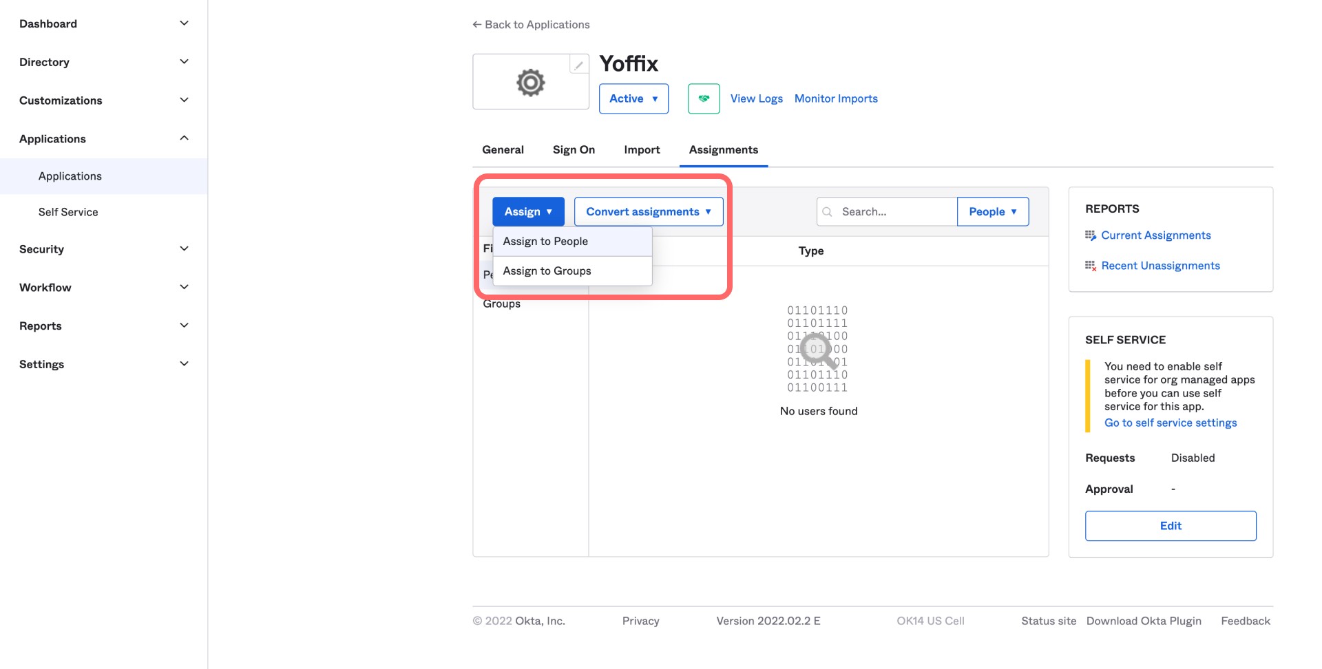Expand the Workflow sidebar section
Viewport: 1322px width, 669px height.
tap(184, 288)
